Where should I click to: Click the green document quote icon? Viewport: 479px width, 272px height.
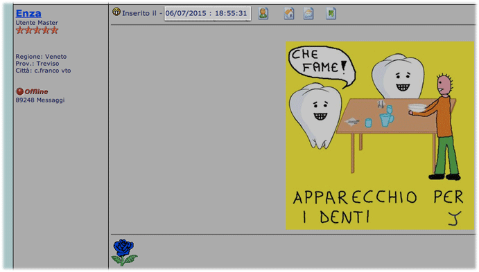[331, 13]
